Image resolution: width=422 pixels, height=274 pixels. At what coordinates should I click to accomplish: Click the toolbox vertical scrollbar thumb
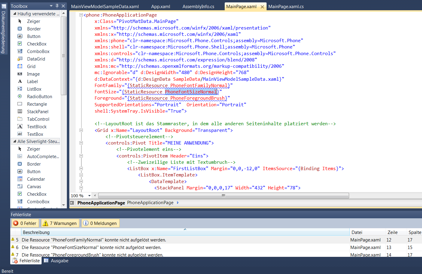[64, 56]
